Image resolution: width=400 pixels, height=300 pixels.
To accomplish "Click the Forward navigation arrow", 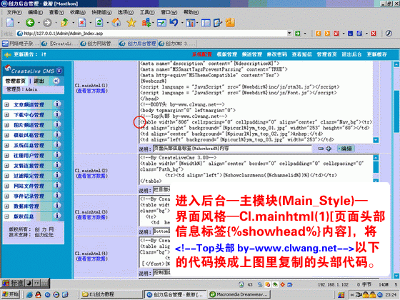I will [47, 23].
